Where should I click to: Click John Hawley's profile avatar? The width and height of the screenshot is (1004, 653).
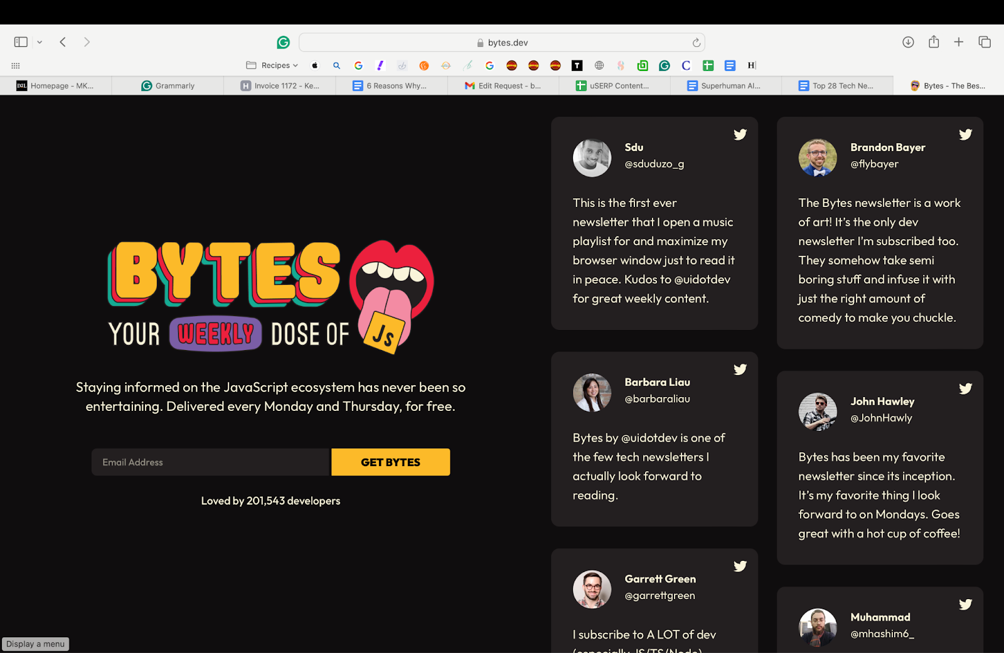point(818,412)
